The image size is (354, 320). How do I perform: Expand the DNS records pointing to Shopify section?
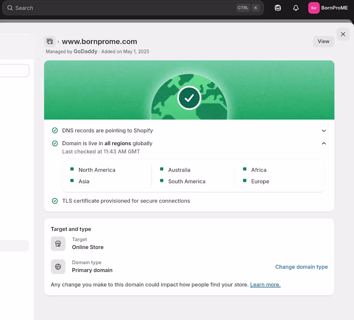tap(324, 131)
